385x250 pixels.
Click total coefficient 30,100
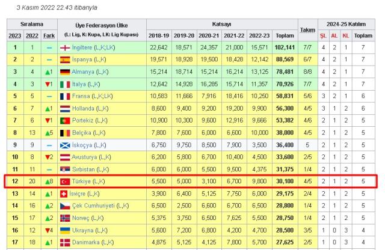tap(285, 181)
